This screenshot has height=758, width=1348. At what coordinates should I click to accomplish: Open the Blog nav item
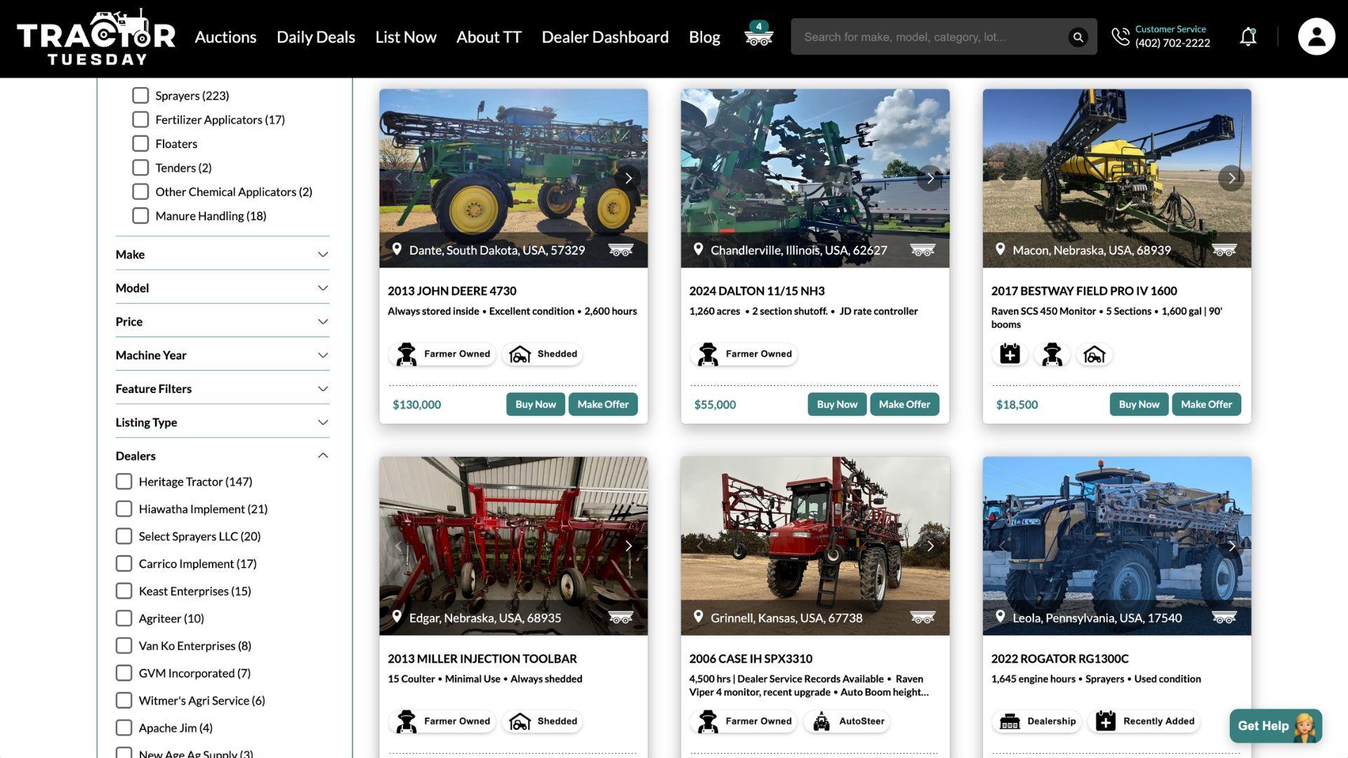(x=704, y=36)
